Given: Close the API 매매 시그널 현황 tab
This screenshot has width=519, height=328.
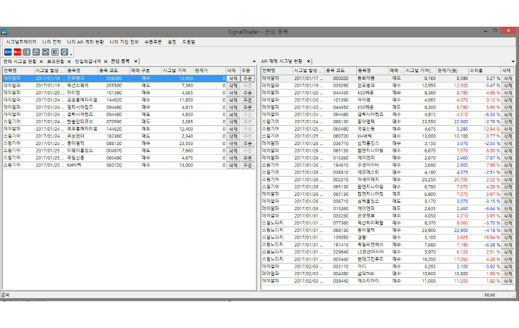Looking at the screenshot, I should (x=308, y=61).
